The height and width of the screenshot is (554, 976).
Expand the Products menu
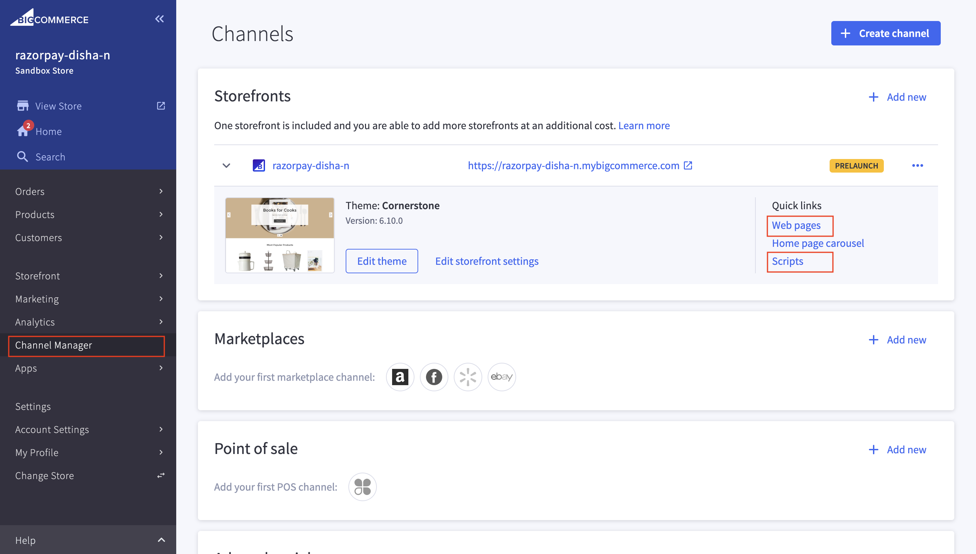pyautogui.click(x=88, y=214)
